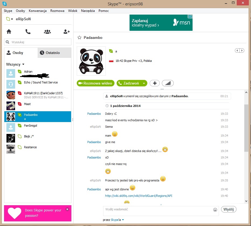Select contact KoMaR1911 (DarkCoder1337)
Image resolution: width=251 pixels, height=226 pixels.
pyautogui.click(x=38, y=95)
